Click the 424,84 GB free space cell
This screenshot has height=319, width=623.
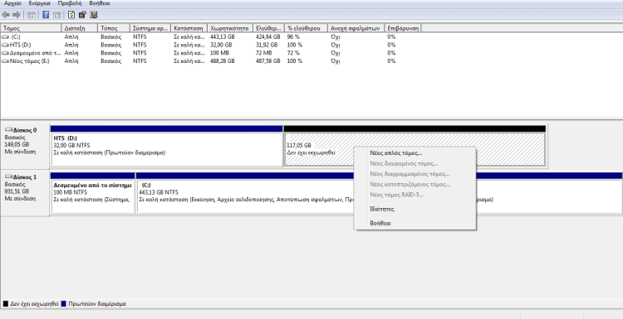(x=267, y=36)
